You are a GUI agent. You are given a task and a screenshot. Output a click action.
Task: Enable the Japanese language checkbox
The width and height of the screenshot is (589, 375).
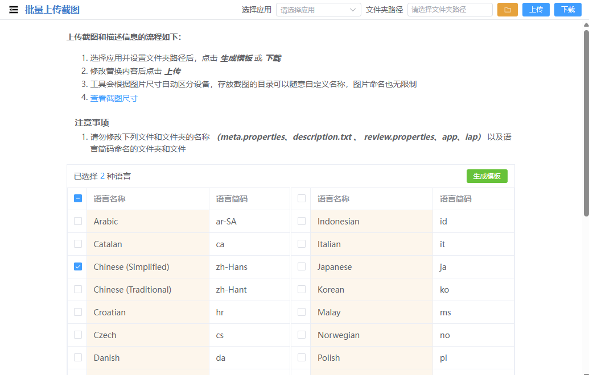[301, 266]
